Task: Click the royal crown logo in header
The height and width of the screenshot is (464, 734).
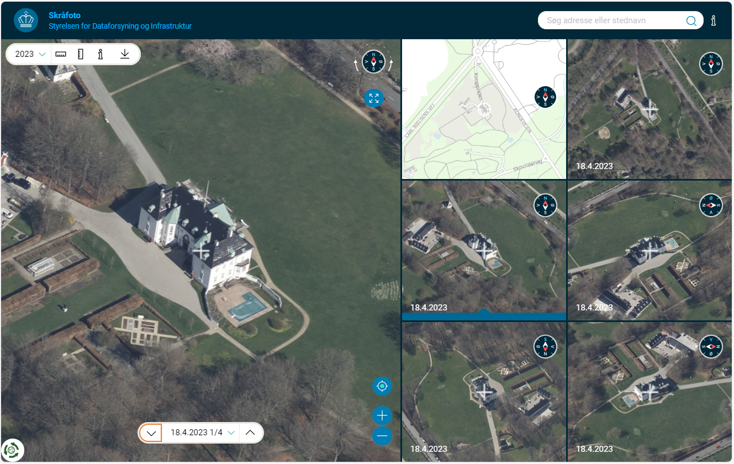Action: click(x=25, y=20)
